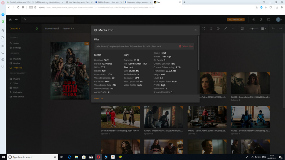The width and height of the screenshot is (285, 160).
Task: Click the cast to device icon
Action: coord(269,20)
